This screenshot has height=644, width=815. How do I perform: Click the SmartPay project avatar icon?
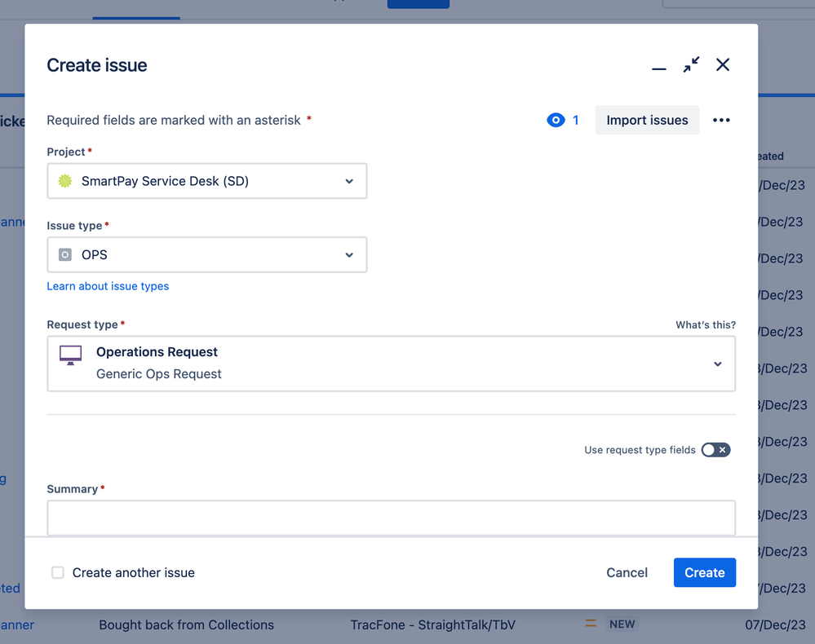pyautogui.click(x=65, y=181)
